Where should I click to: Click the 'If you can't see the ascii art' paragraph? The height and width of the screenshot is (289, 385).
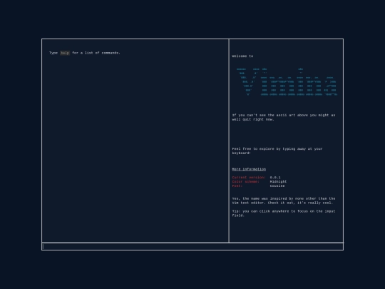tap(284, 117)
